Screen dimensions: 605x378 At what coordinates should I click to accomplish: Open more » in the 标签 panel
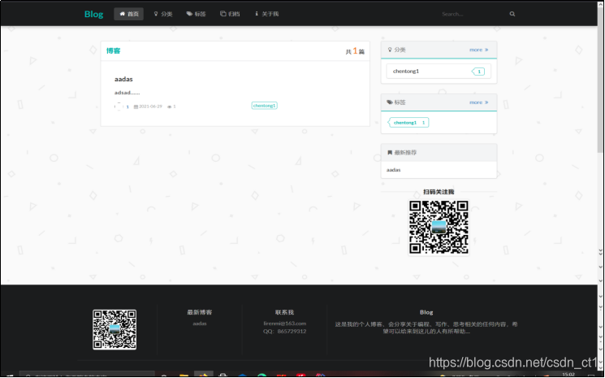click(x=479, y=102)
